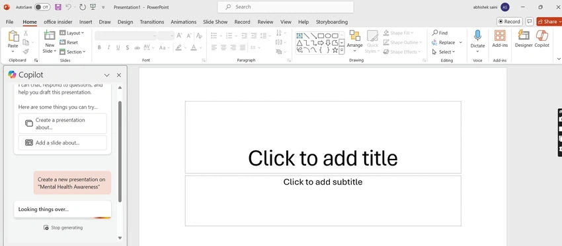
Task: Expand the shapes gallery
Action: [342, 50]
